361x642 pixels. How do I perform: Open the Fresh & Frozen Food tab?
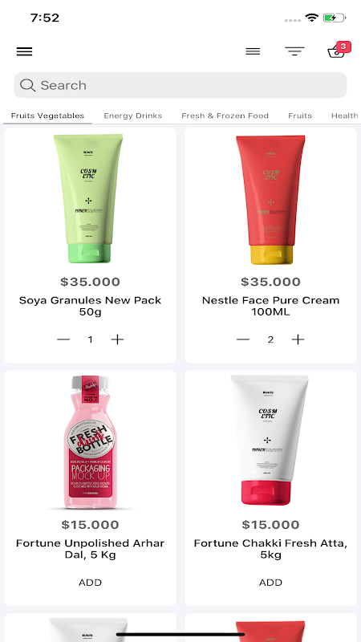tap(225, 116)
